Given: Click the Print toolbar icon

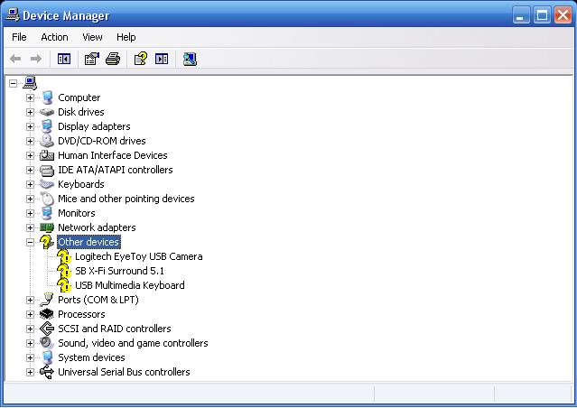Looking at the screenshot, I should click(x=113, y=59).
